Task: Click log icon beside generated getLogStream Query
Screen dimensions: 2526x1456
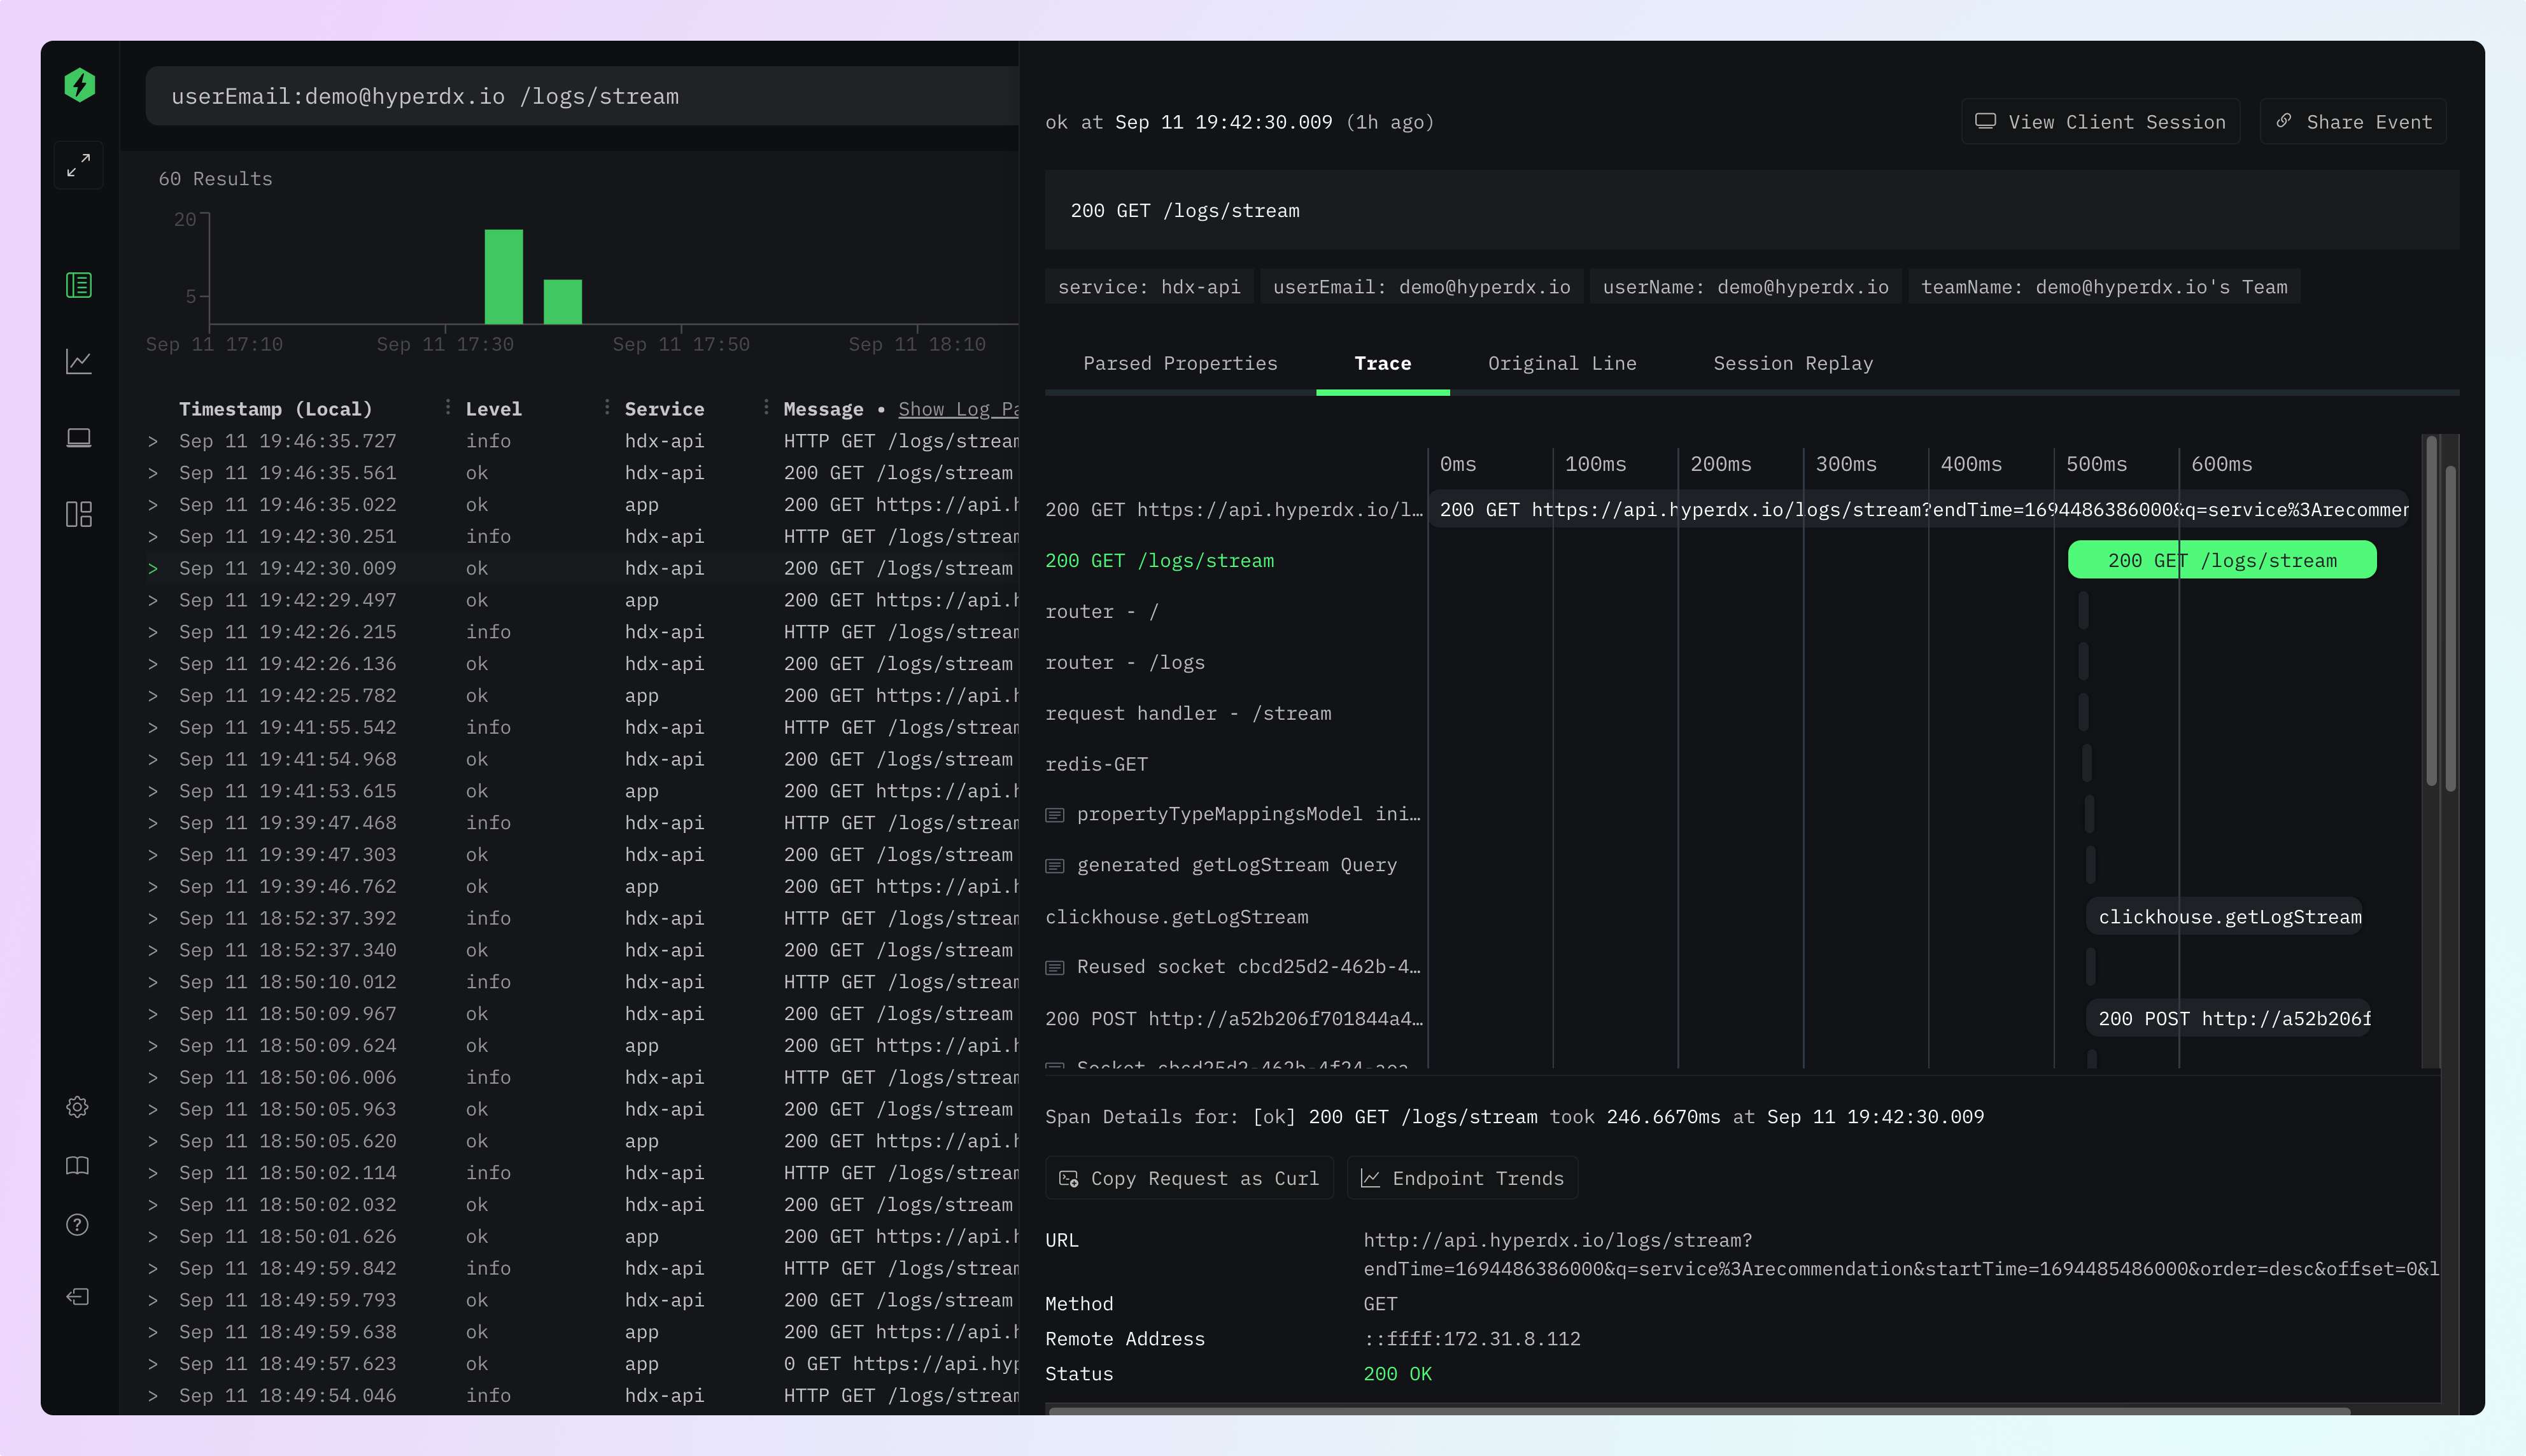Action: (x=1054, y=866)
